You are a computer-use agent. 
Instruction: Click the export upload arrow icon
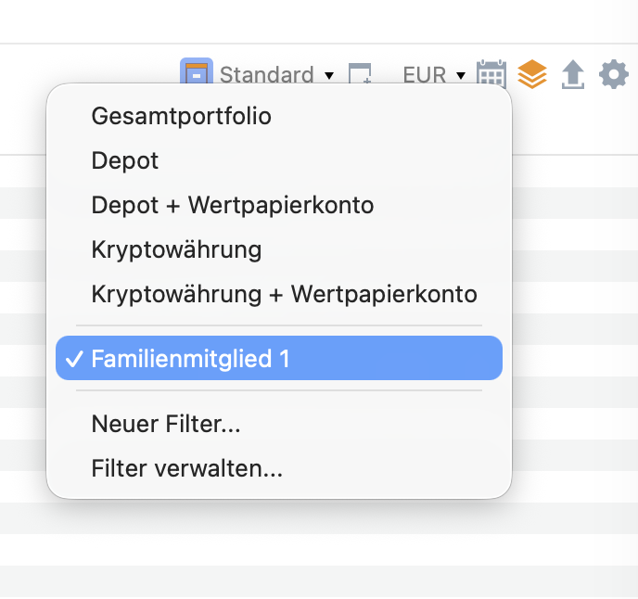[x=573, y=74]
